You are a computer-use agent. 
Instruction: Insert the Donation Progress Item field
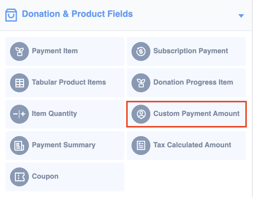point(186,83)
